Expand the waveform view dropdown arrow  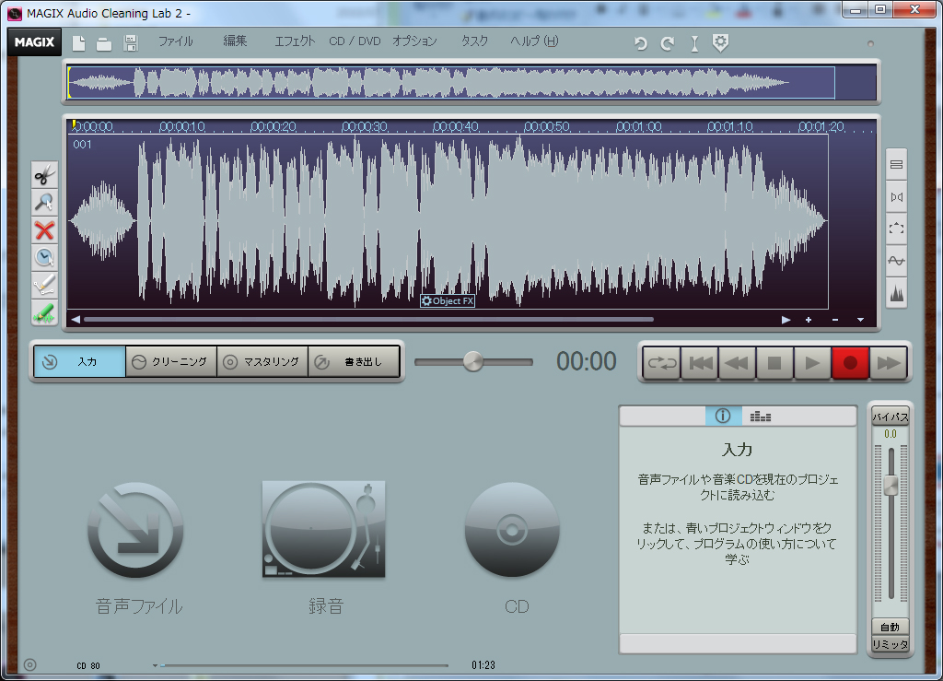tap(860, 320)
